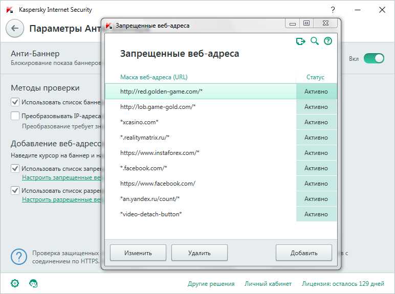Click Активно status for xcasino row
395x294 pixels.
[x=316, y=122]
